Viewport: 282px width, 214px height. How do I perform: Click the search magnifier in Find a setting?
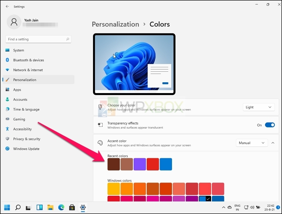[x=68, y=39]
